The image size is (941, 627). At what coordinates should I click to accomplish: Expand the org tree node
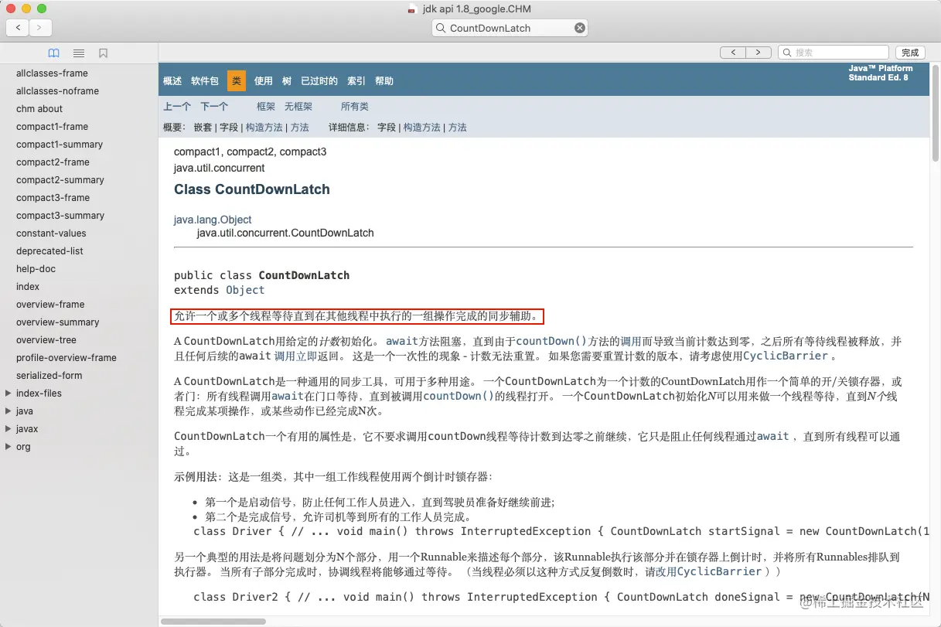point(8,446)
